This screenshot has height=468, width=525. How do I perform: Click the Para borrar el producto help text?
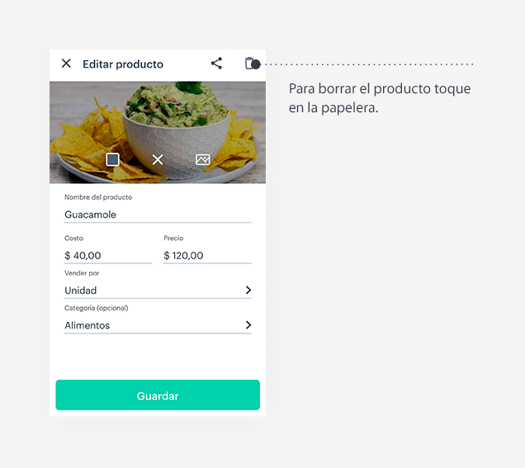[x=380, y=98]
